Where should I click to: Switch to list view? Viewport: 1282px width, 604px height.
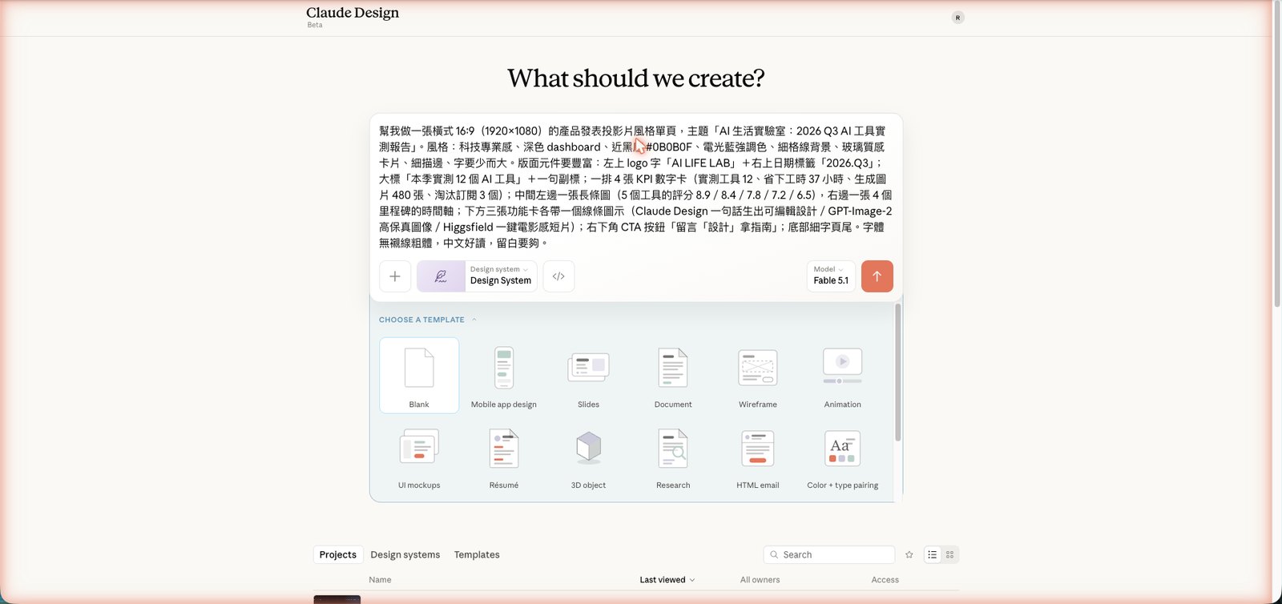point(933,554)
